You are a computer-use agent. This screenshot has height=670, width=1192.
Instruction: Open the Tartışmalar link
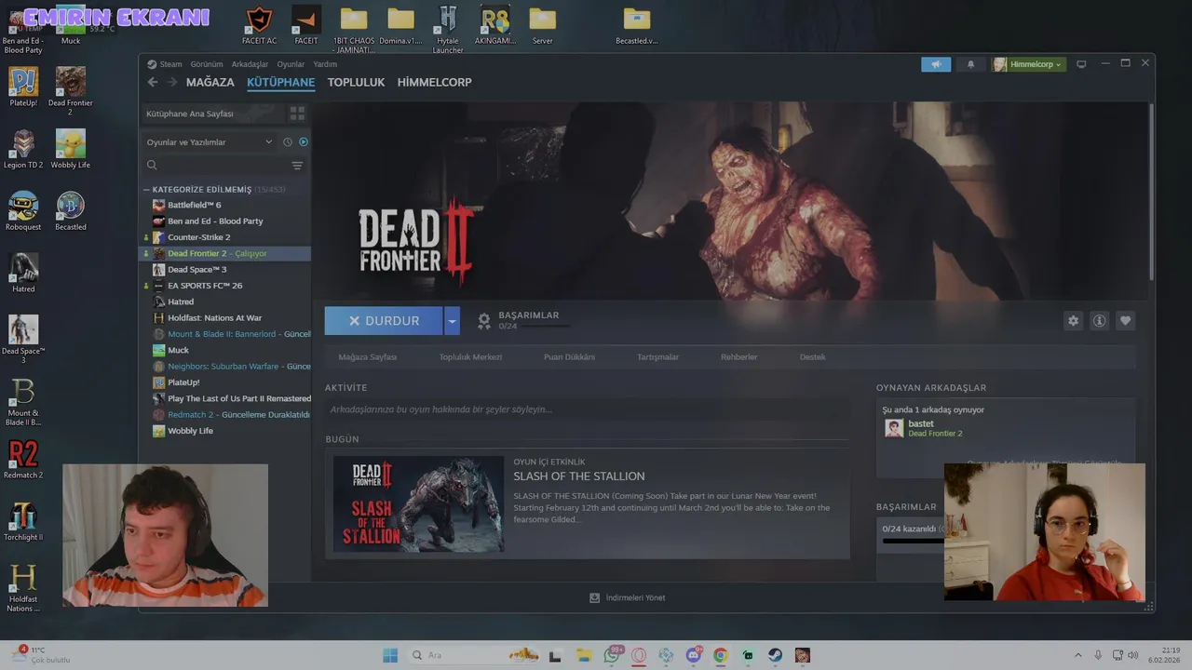657,357
